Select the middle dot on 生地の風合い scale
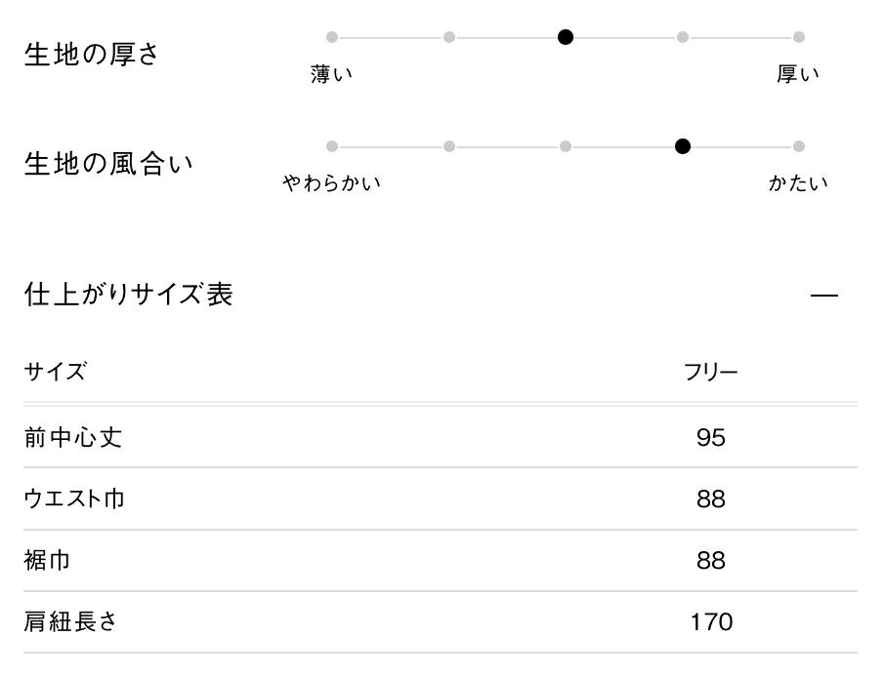The height and width of the screenshot is (677, 885). 566,146
